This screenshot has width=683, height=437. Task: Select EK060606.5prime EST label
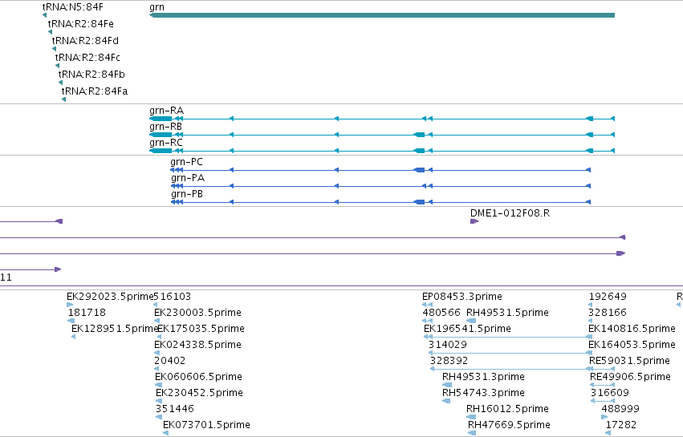click(198, 377)
